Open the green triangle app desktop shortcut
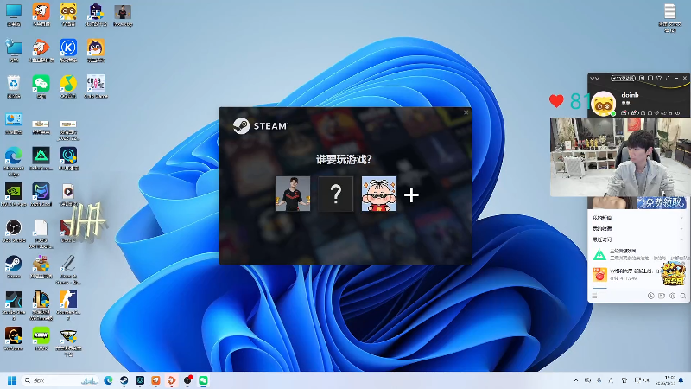Viewport: 691px width, 389px height. pos(41,159)
